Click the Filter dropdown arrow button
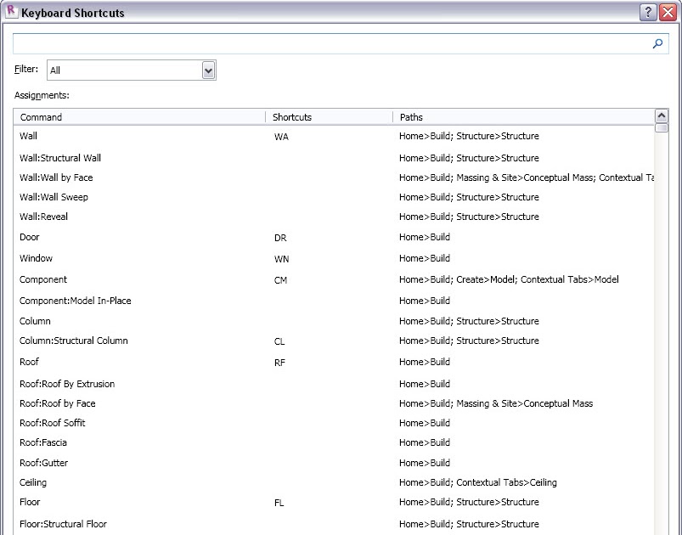This screenshot has height=535, width=682. [x=208, y=70]
